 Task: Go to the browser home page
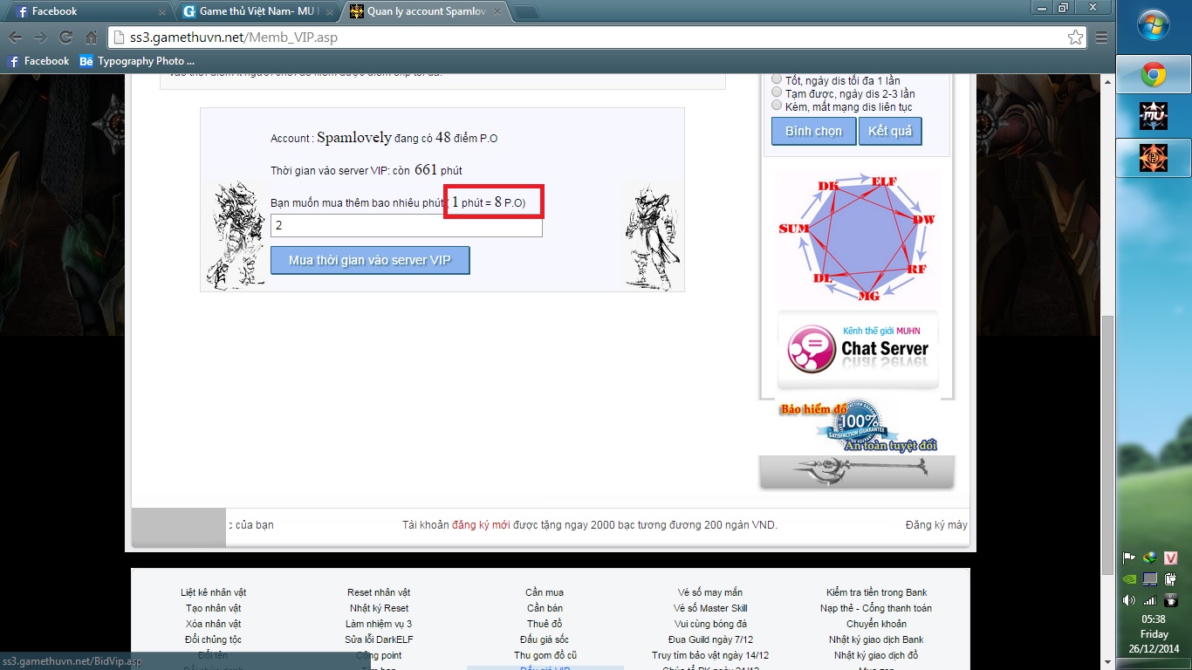tap(92, 38)
